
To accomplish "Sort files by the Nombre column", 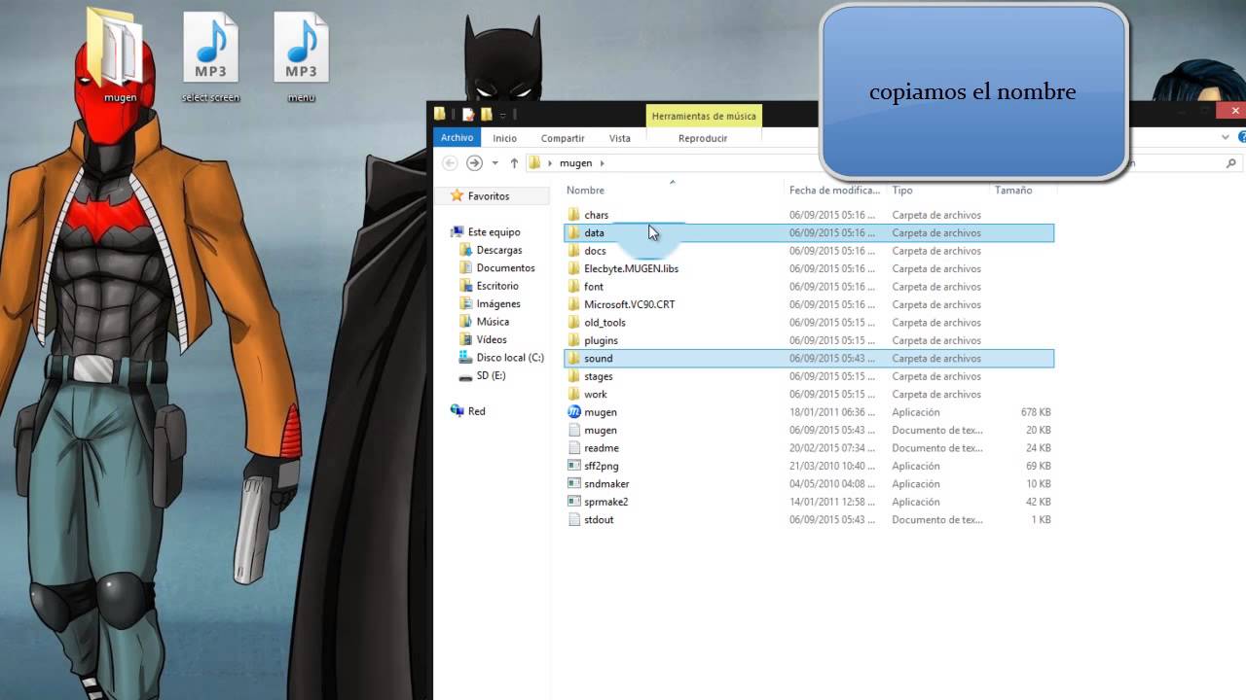I will [x=585, y=191].
